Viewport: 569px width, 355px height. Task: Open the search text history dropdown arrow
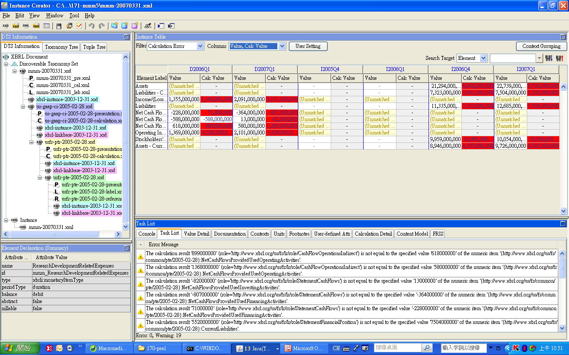(539, 58)
